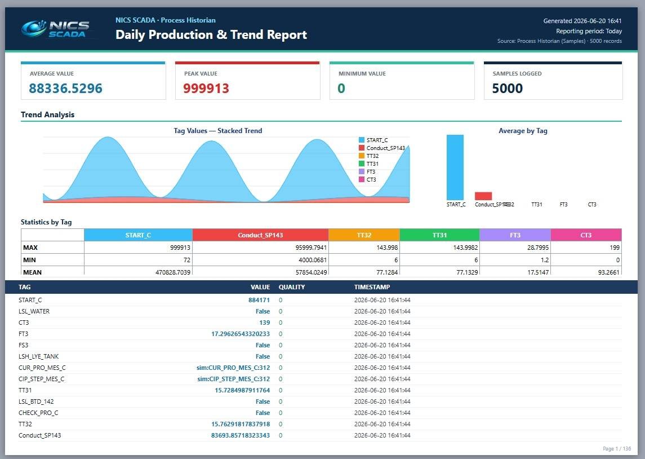Click the START_C column header in statistics
This screenshot has width=645, height=459.
tap(138, 235)
